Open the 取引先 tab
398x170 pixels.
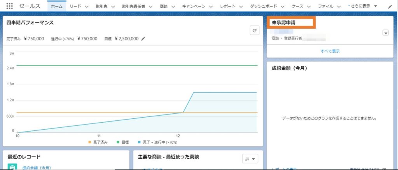101,7
